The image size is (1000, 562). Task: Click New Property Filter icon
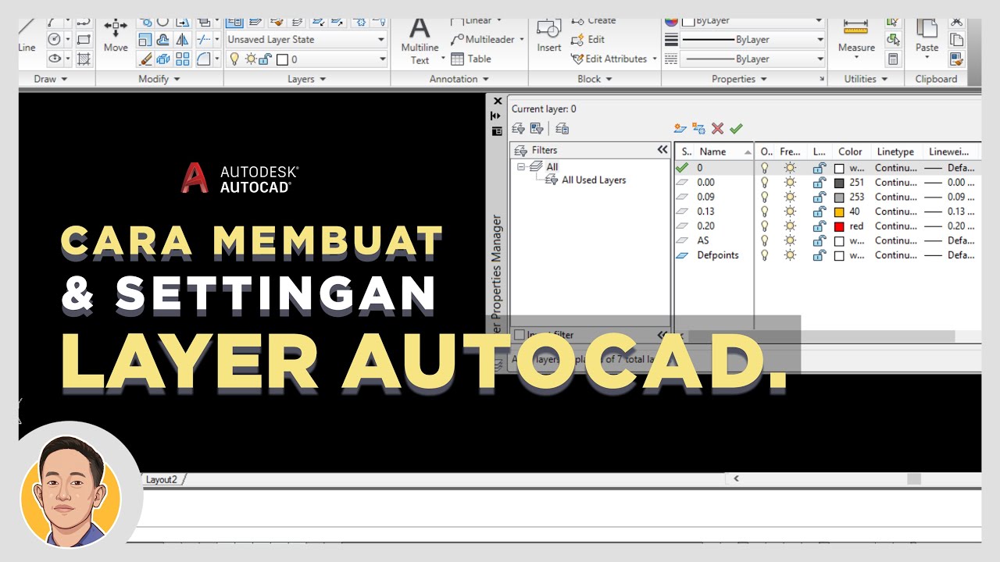coord(518,129)
